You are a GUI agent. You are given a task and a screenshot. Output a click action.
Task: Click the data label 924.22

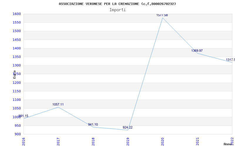(x=128, y=128)
